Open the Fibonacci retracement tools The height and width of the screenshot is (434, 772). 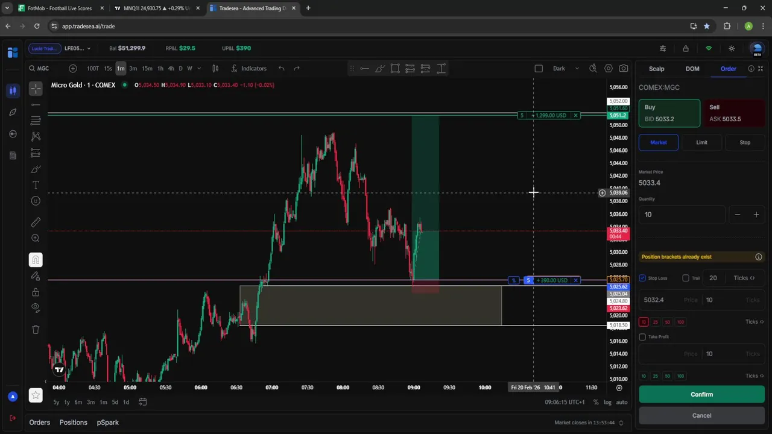click(x=36, y=121)
